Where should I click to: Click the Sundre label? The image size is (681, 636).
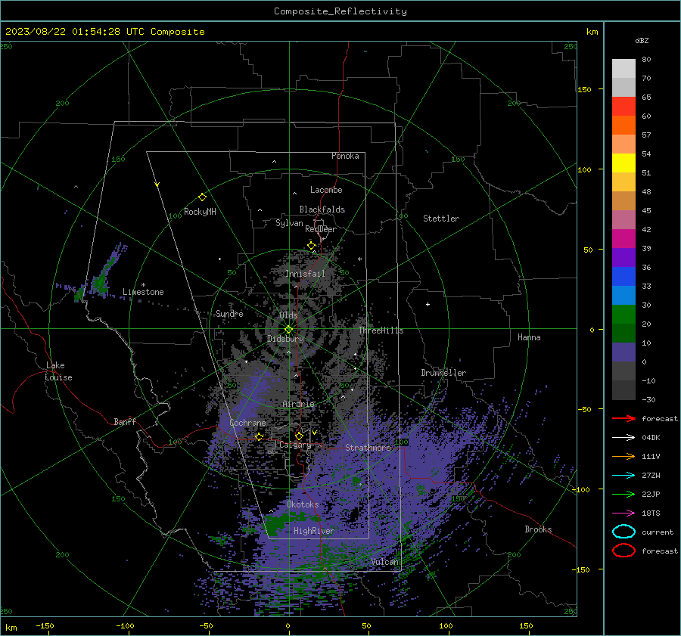(229, 314)
